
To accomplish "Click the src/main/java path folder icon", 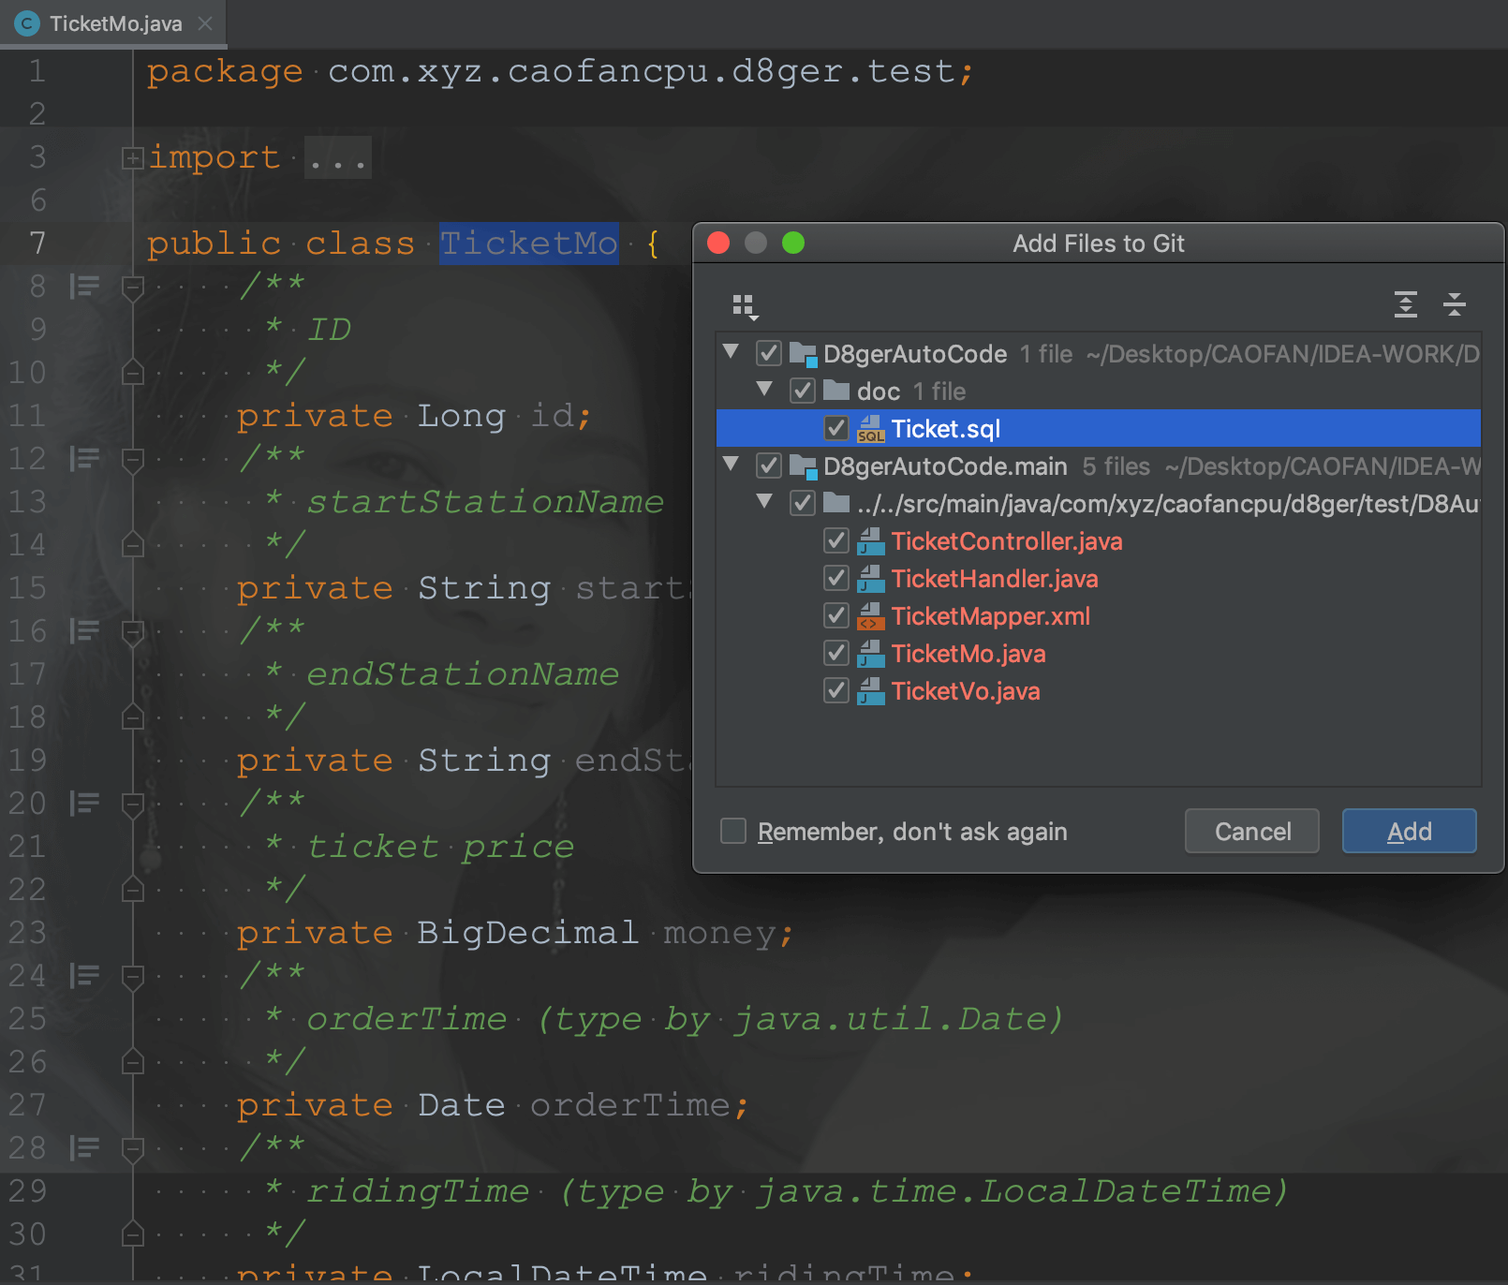I will (835, 503).
